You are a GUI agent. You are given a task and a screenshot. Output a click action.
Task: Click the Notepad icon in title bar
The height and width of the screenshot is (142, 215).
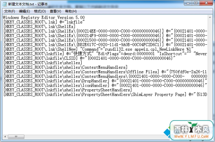[4, 4]
